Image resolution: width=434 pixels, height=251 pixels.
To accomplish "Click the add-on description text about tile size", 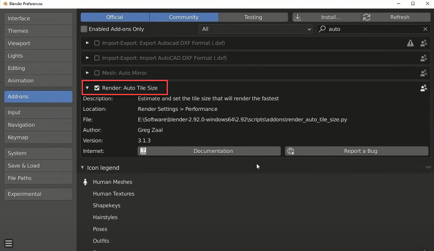I will pyautogui.click(x=208, y=99).
